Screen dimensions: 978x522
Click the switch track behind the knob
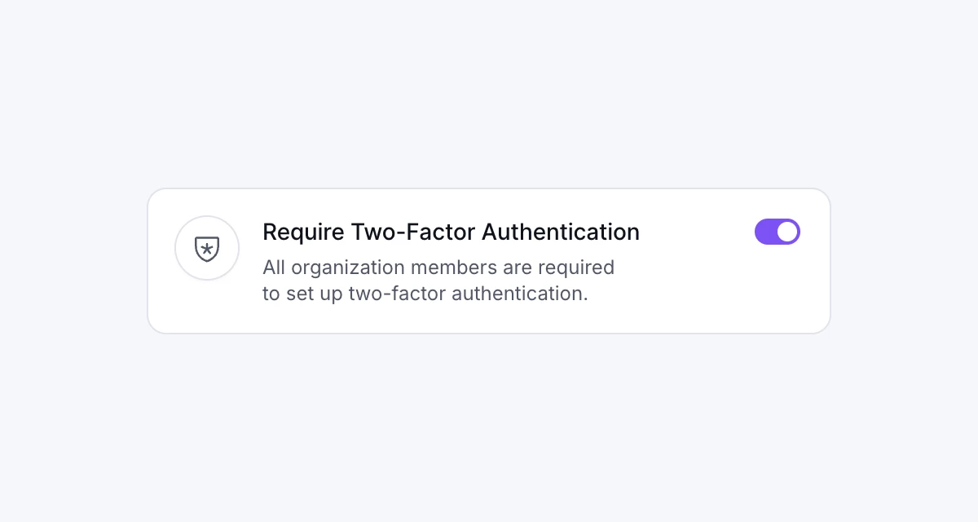tap(764, 232)
